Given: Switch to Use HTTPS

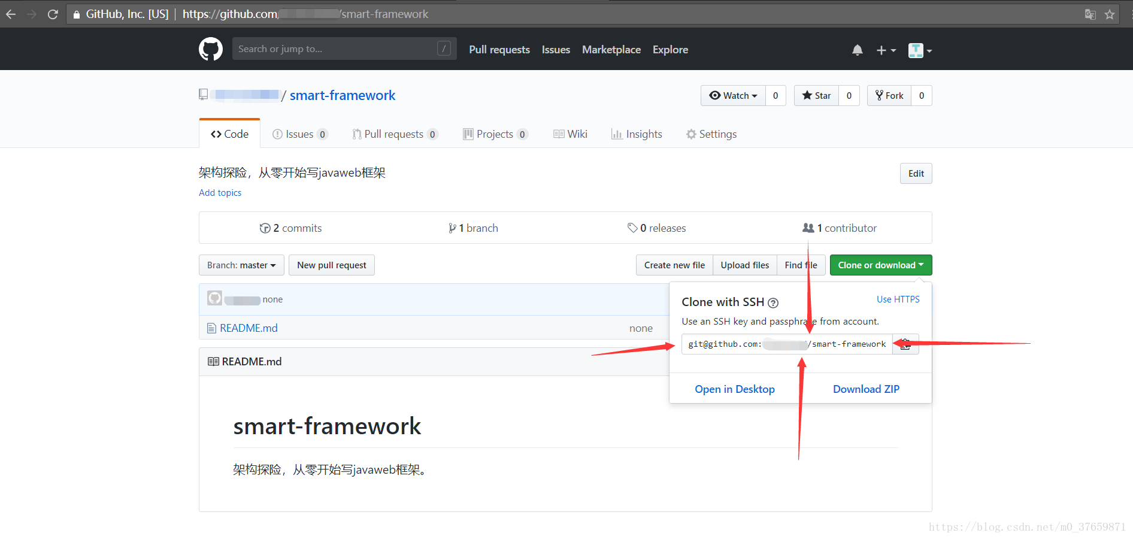Looking at the screenshot, I should (x=898, y=299).
